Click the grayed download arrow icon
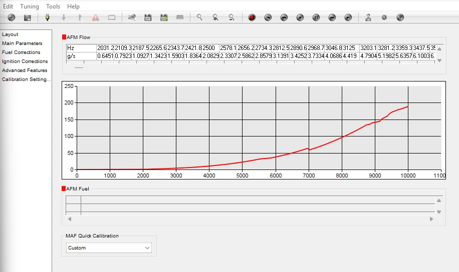The width and height of the screenshot is (459, 272). (x=63, y=17)
